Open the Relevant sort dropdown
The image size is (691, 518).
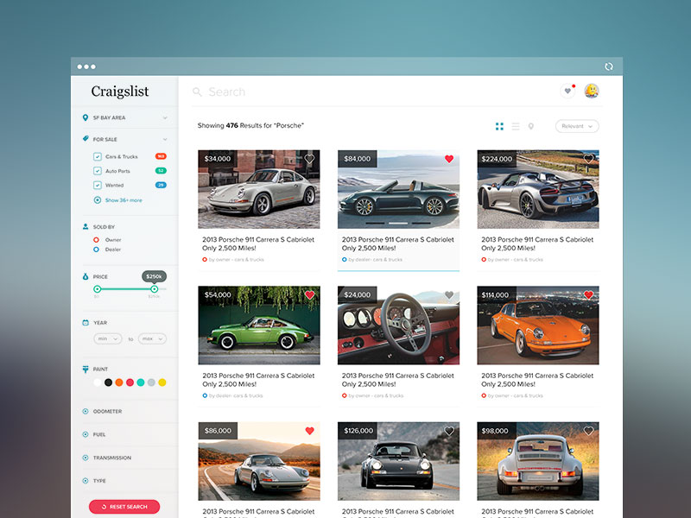(x=577, y=126)
